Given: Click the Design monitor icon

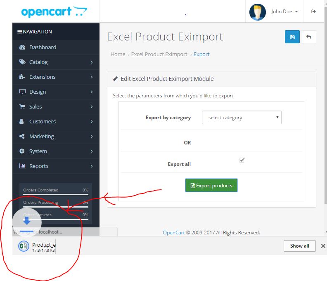Looking at the screenshot, I should pyautogui.click(x=22, y=92).
